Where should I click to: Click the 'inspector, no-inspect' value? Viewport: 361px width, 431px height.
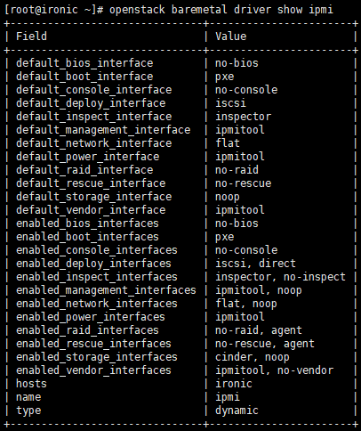click(x=280, y=277)
